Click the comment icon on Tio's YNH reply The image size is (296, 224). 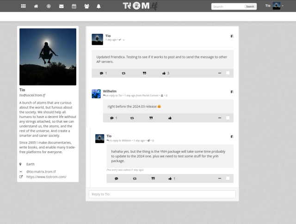117,179
